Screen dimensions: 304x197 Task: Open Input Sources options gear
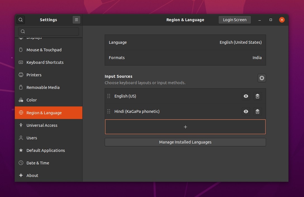point(262,78)
